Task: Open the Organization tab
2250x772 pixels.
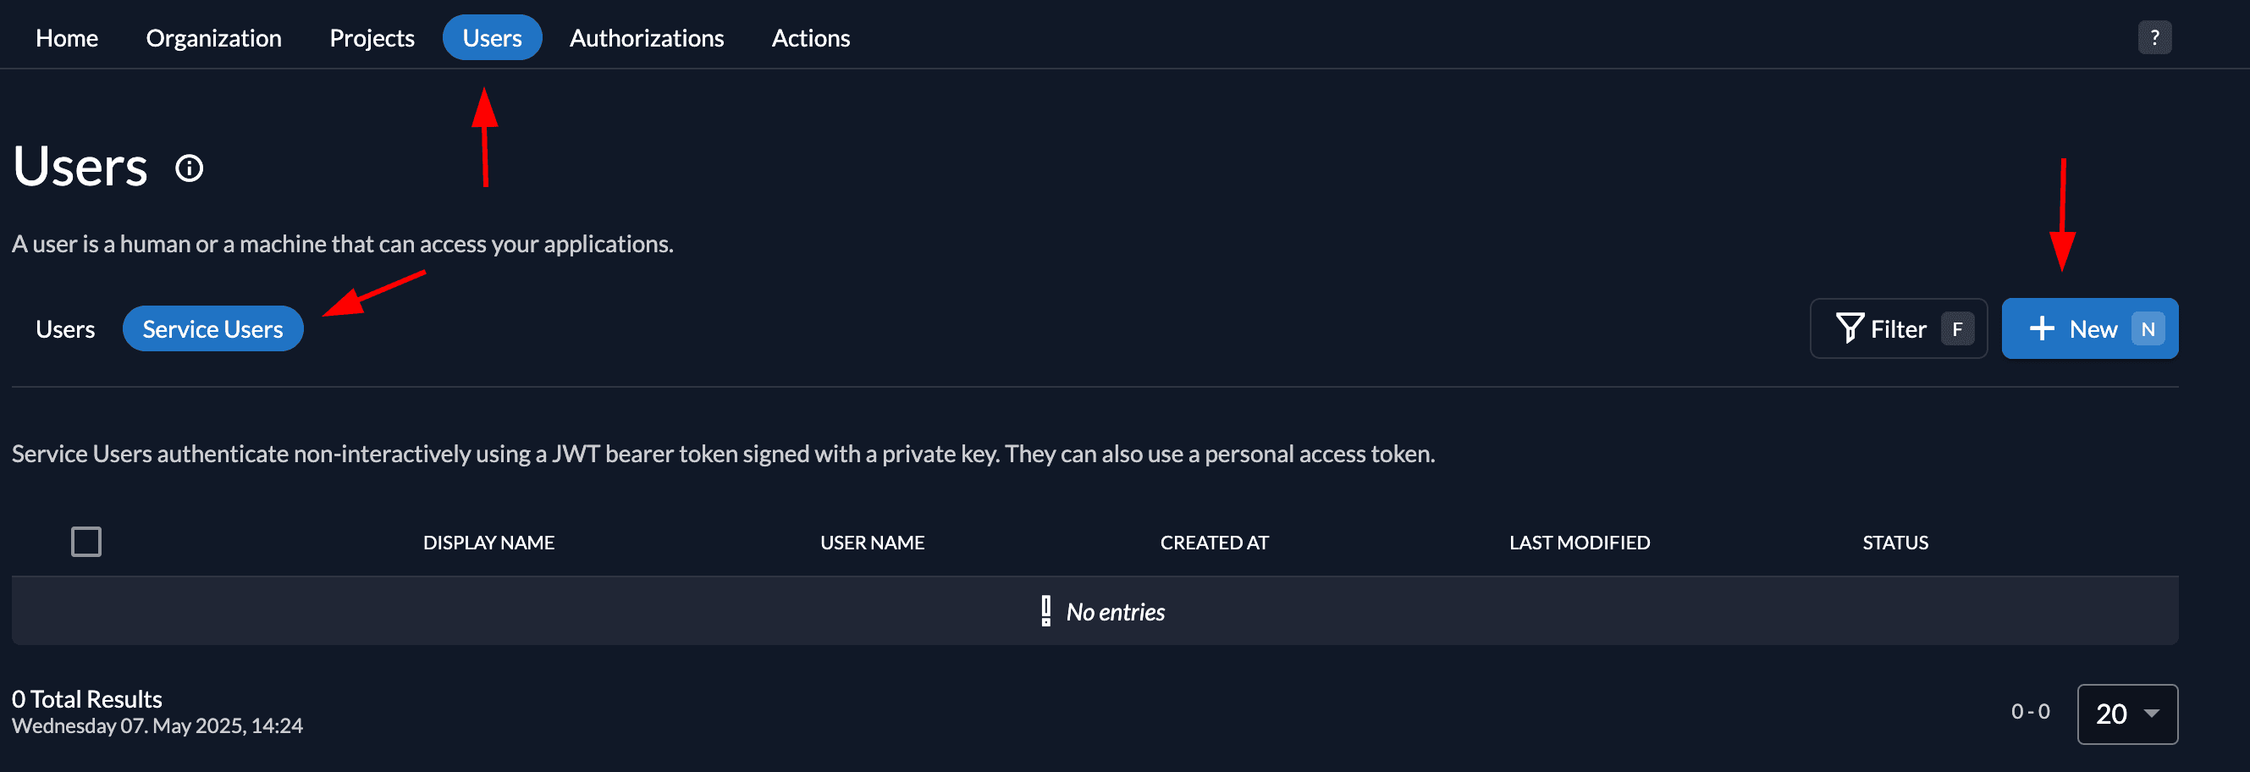Action: coord(214,38)
